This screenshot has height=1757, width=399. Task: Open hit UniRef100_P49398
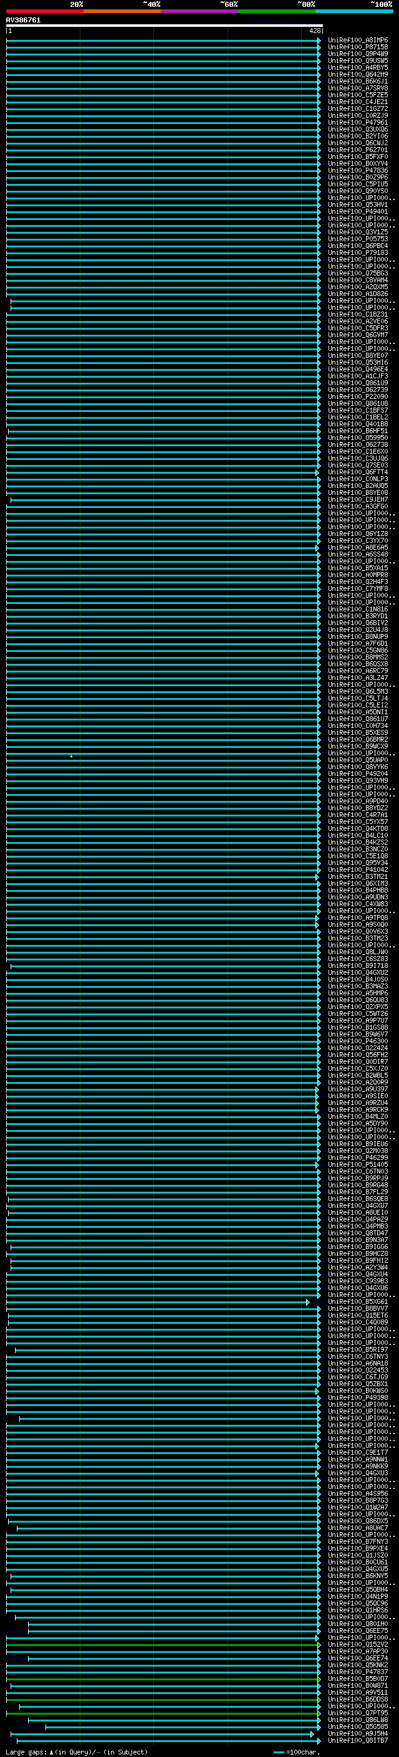pos(358,1398)
